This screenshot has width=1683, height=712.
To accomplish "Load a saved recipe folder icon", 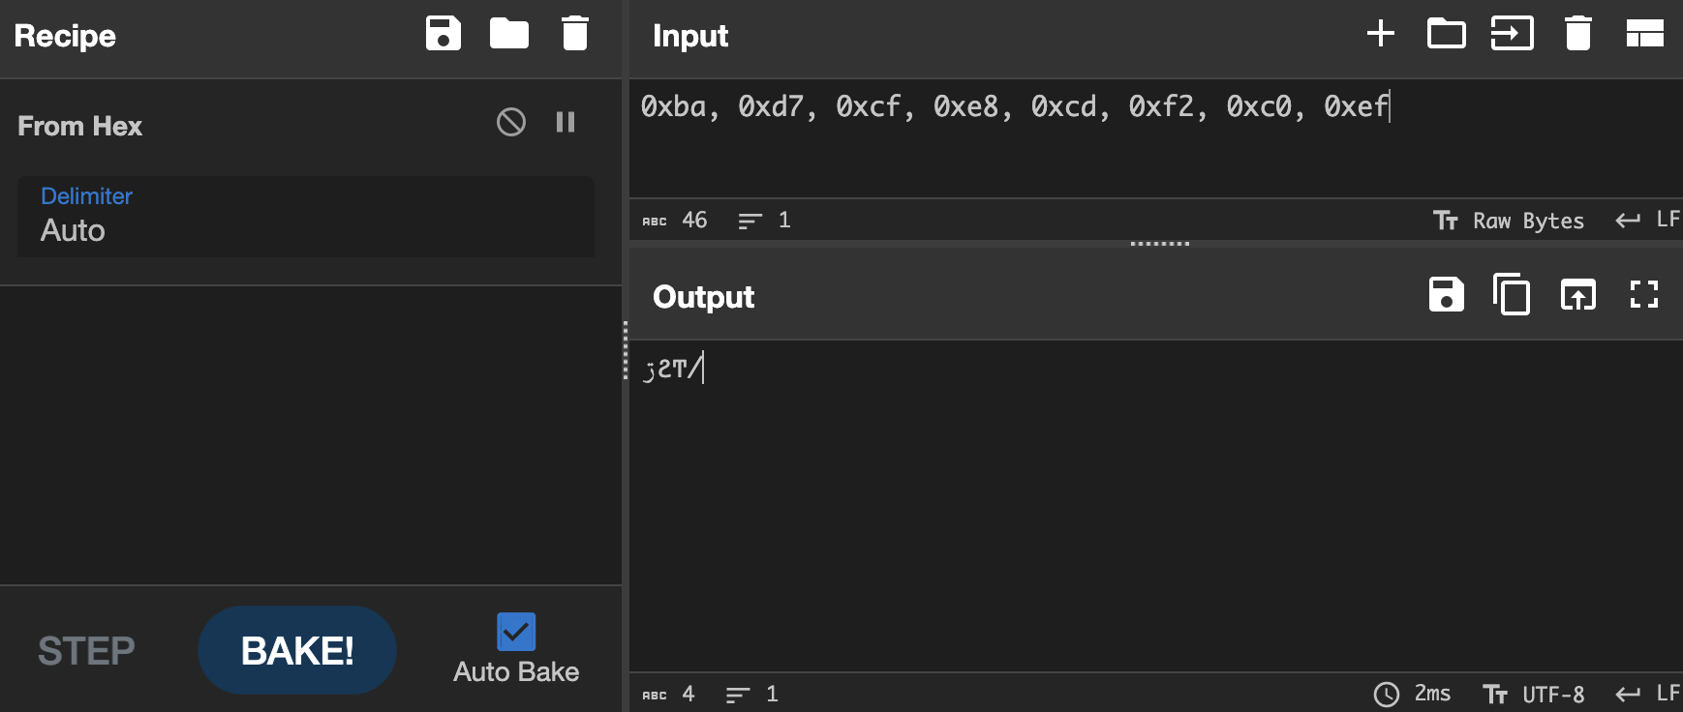I will tap(509, 34).
